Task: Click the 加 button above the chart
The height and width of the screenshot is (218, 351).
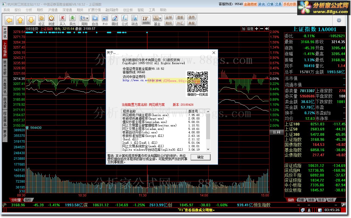Action: pyautogui.click(x=243, y=29)
